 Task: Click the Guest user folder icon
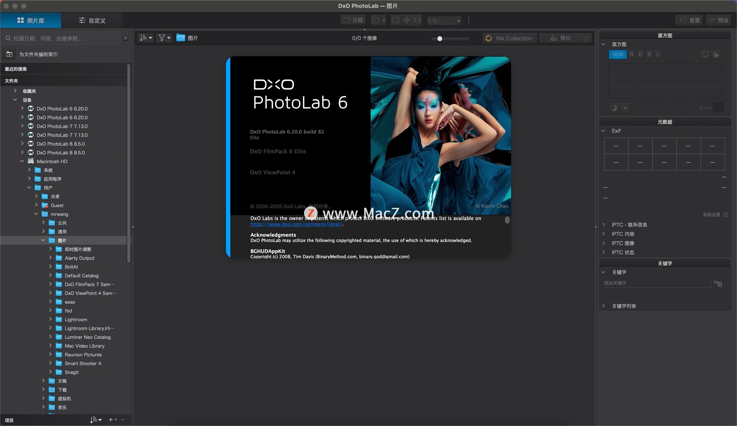pyautogui.click(x=45, y=205)
